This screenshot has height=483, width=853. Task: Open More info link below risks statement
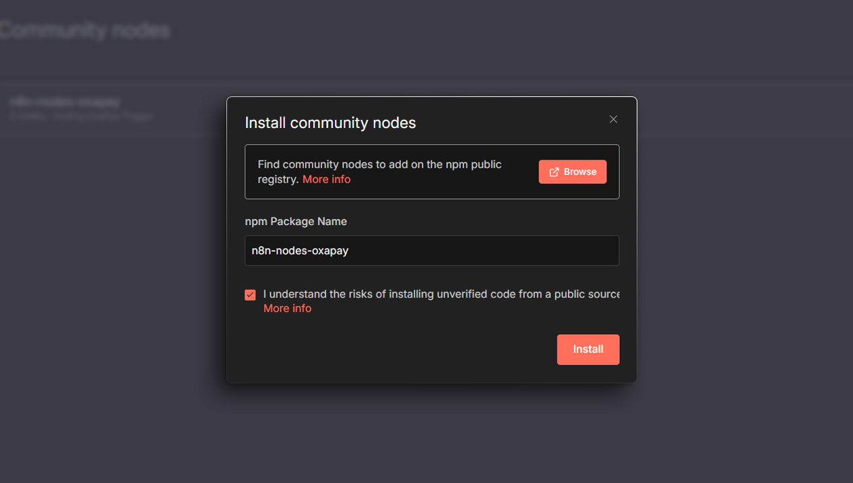[288, 308]
